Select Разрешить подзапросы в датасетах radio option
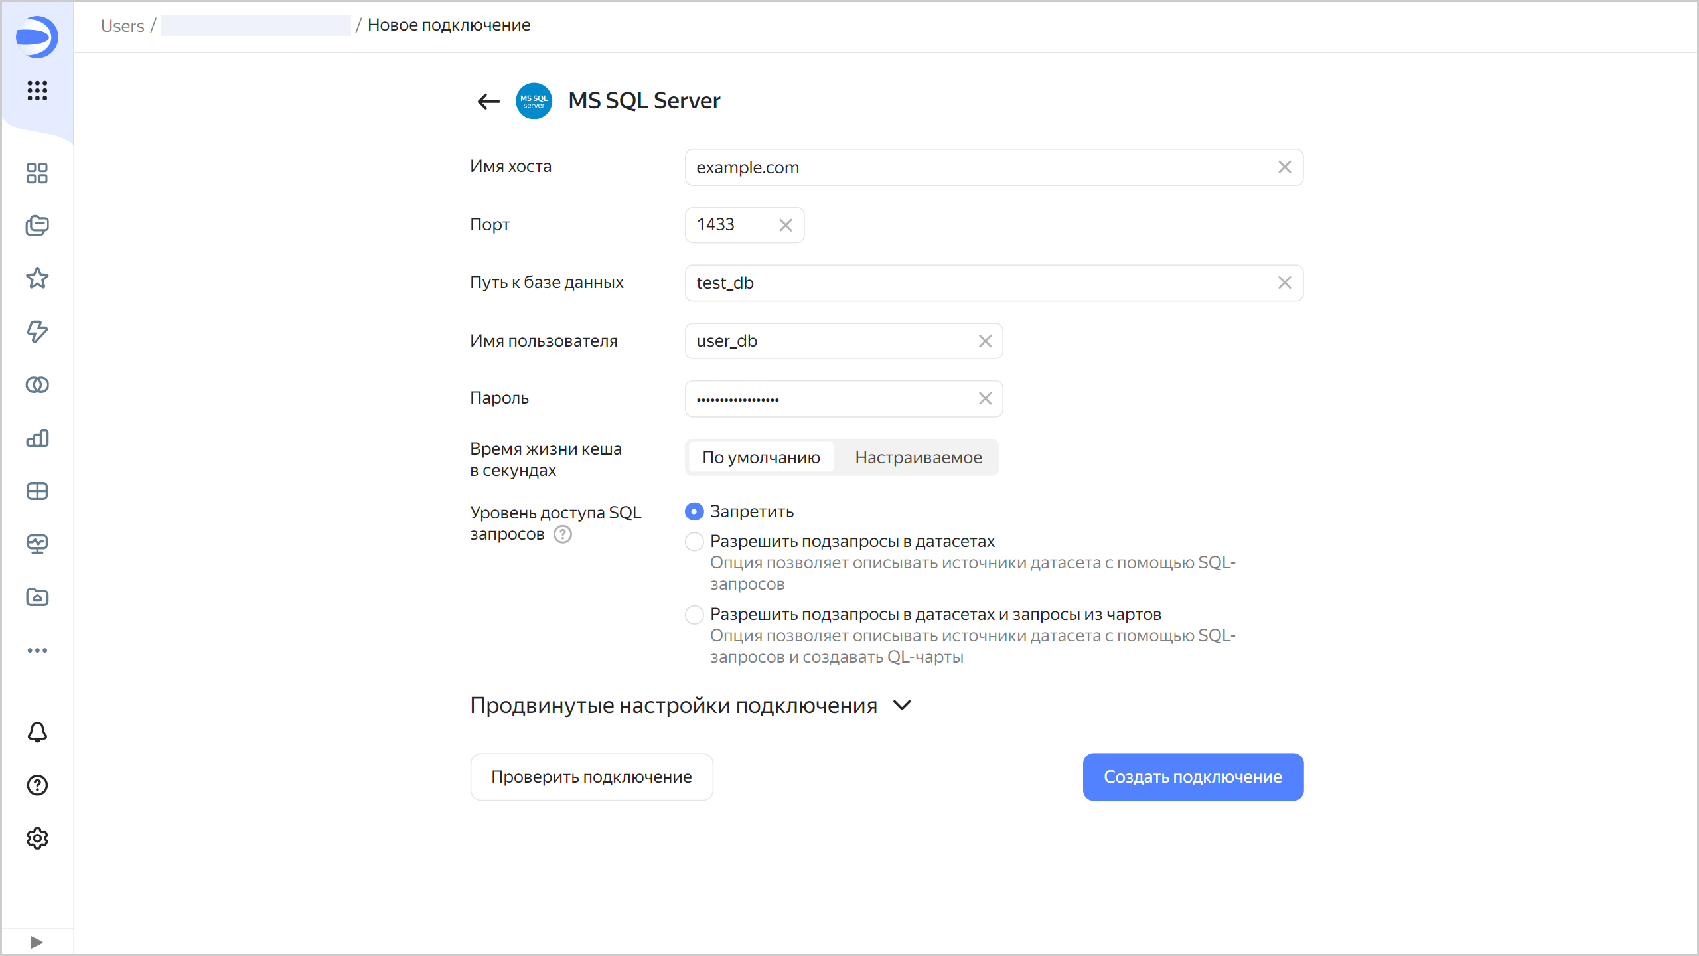Viewport: 1699px width, 956px height. [694, 542]
